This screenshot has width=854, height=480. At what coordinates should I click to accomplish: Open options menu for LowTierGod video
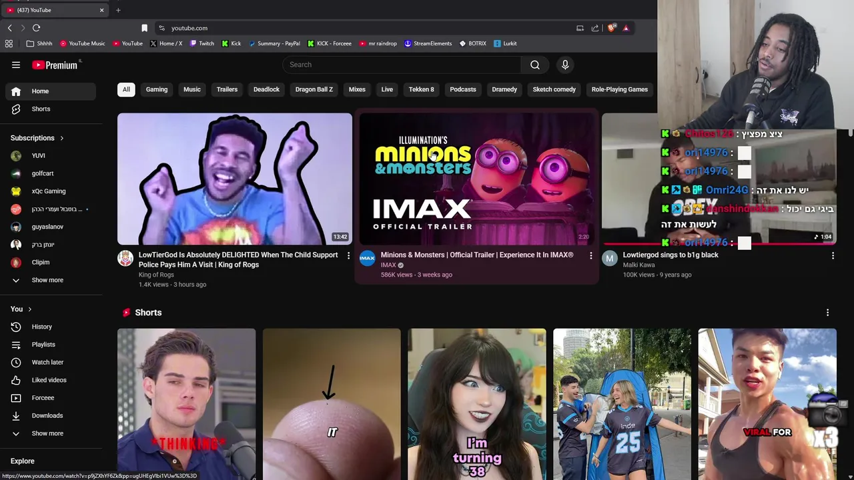348,255
